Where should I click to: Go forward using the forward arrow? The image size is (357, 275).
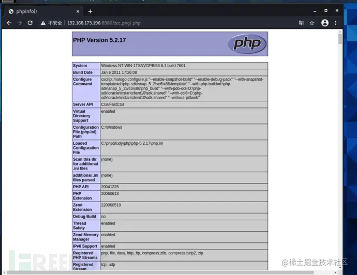(x=20, y=23)
